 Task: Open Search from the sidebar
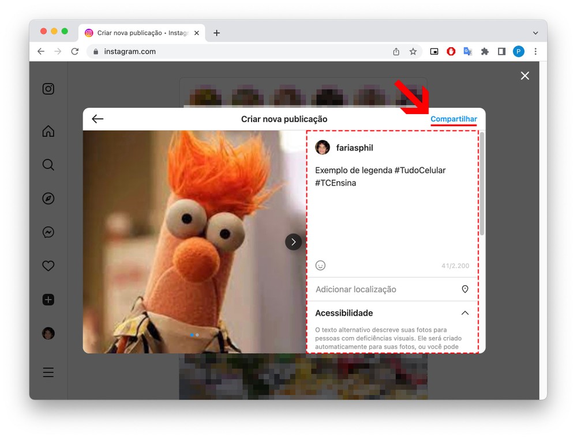[x=48, y=165]
